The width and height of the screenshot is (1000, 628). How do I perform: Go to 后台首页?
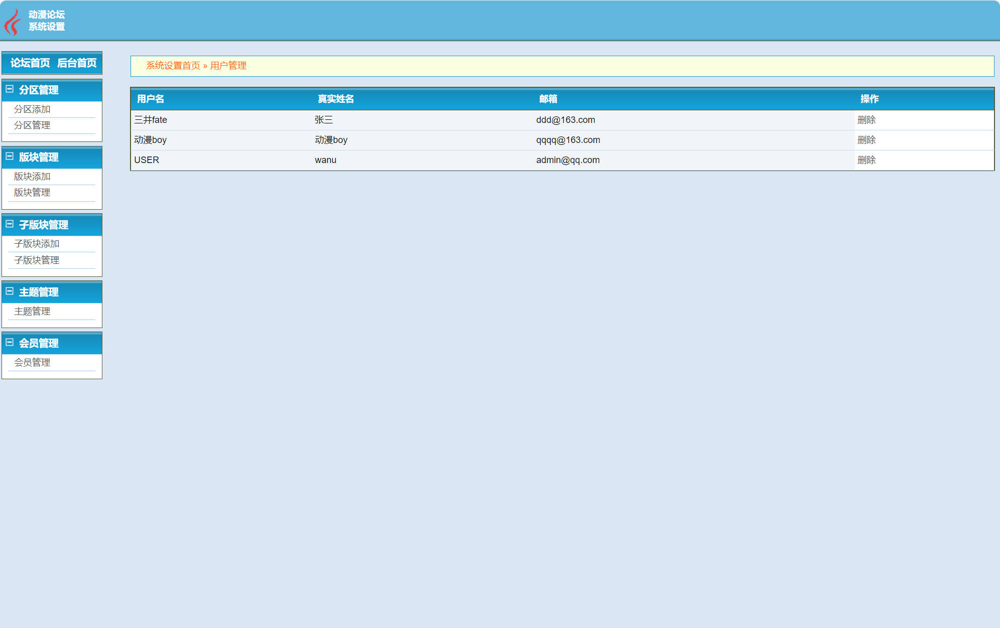77,63
